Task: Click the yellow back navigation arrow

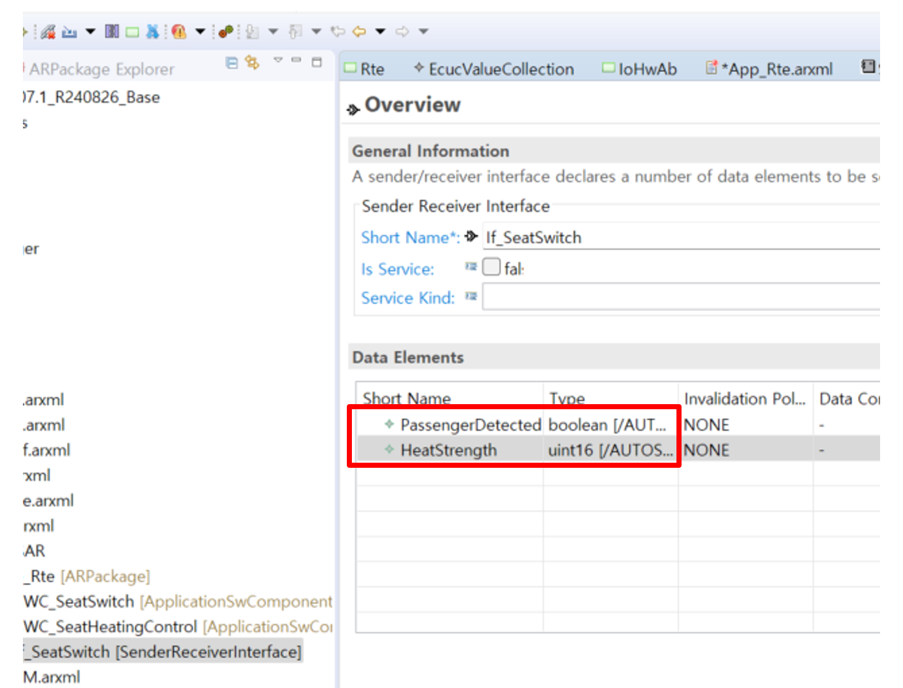Action: pyautogui.click(x=360, y=31)
